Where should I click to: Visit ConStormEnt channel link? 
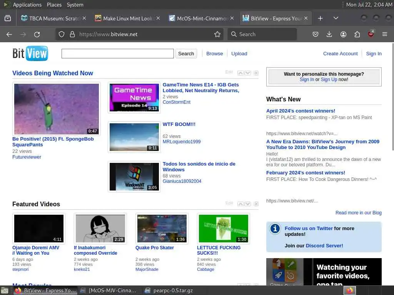pos(176,102)
